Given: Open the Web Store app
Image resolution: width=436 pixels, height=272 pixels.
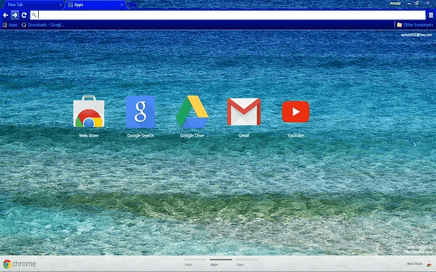Looking at the screenshot, I should 89,113.
